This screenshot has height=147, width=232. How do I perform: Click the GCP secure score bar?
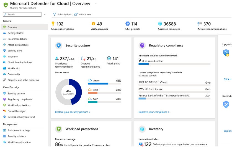(x=105, y=102)
